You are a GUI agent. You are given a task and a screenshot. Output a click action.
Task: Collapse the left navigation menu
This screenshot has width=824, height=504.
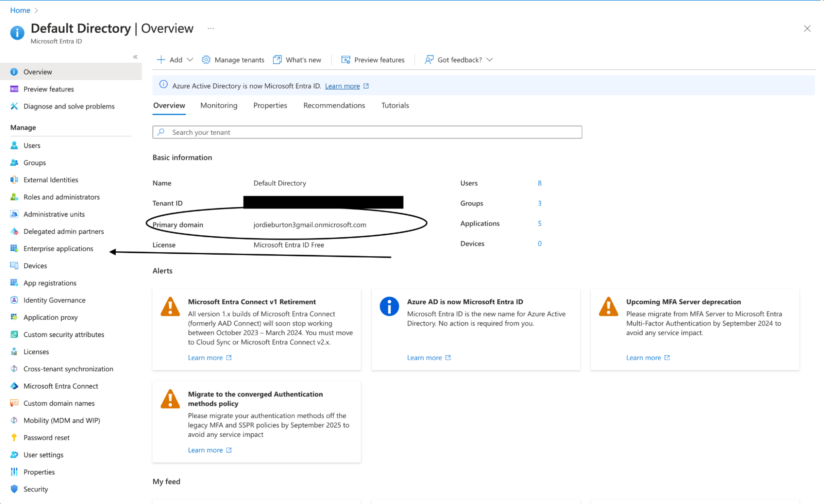click(x=135, y=57)
